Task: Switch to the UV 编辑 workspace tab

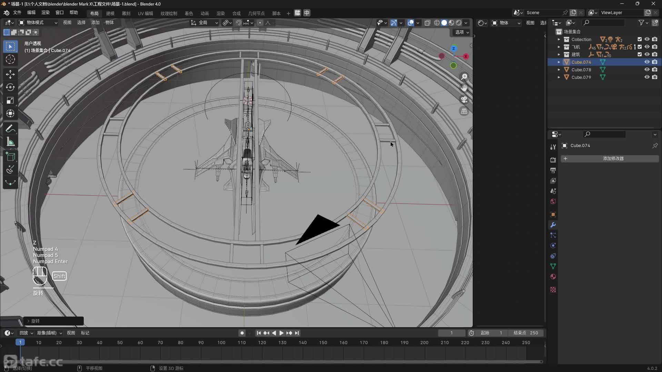Action: (146, 13)
